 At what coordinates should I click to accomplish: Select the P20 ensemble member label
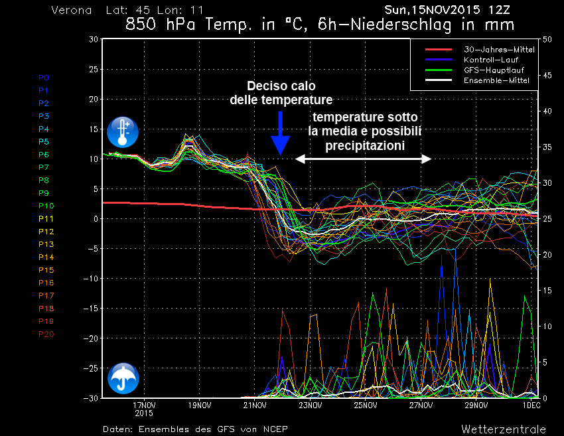coord(46,334)
